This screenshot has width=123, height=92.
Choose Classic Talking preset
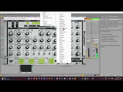tap(64, 25)
